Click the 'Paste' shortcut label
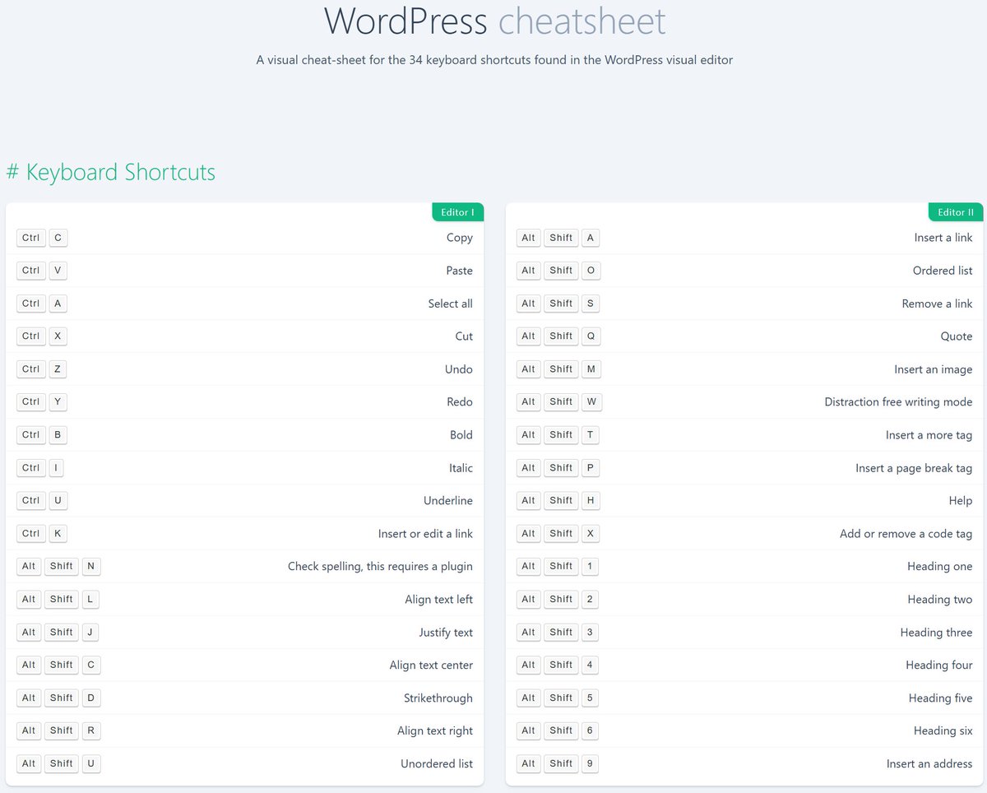This screenshot has height=793, width=987. pyautogui.click(x=459, y=271)
